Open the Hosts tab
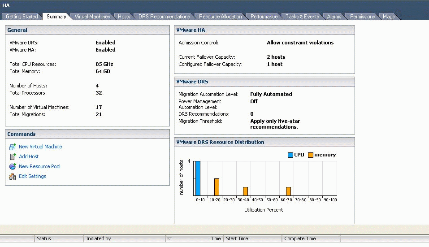 point(124,17)
